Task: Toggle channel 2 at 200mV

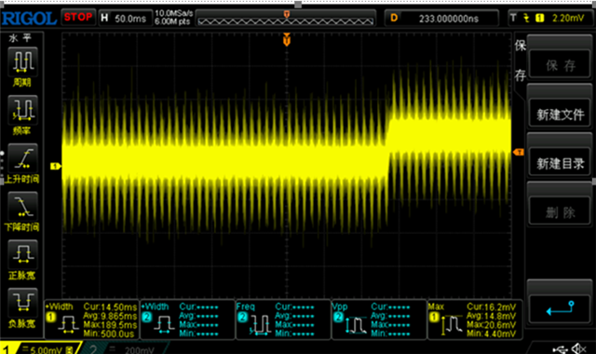Action: [x=122, y=348]
